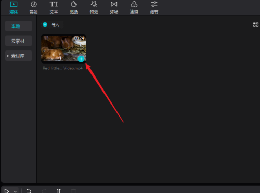Open the 云素材 cloud materials category
The image size is (260, 193).
click(x=19, y=41)
